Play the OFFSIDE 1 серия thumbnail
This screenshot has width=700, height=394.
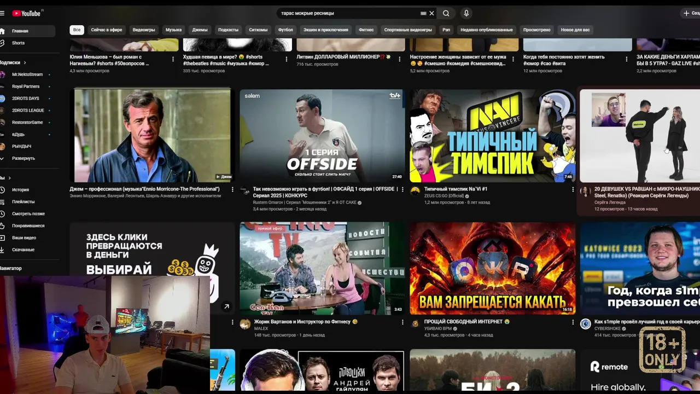pos(322,135)
